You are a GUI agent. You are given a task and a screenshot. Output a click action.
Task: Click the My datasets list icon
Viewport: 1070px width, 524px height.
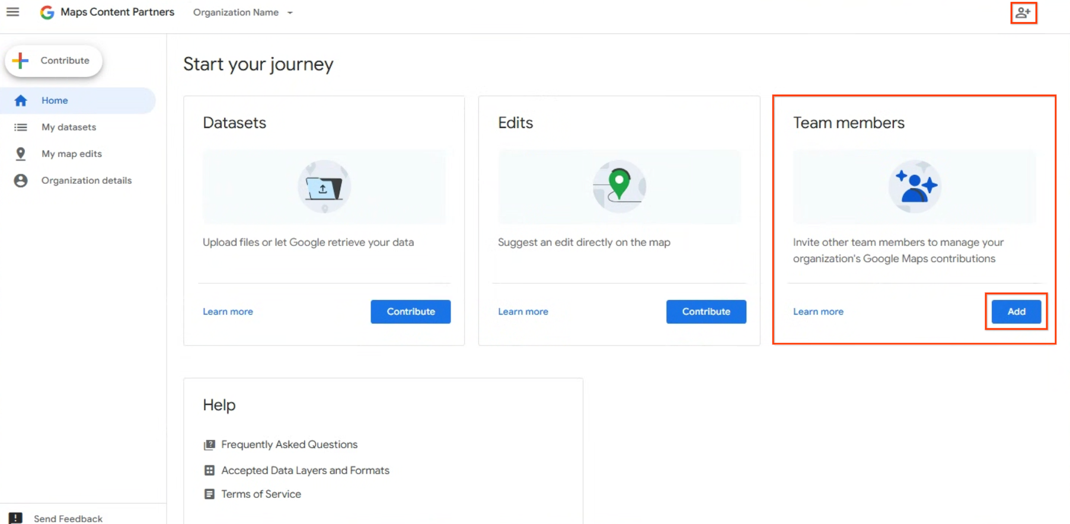(21, 127)
